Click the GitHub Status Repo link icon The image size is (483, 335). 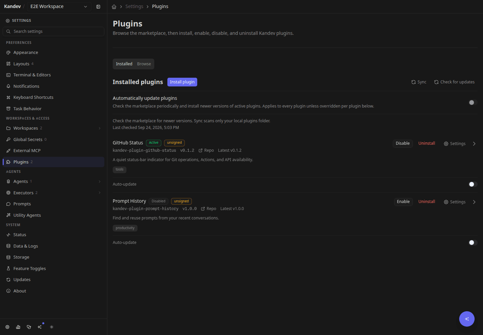[201, 150]
